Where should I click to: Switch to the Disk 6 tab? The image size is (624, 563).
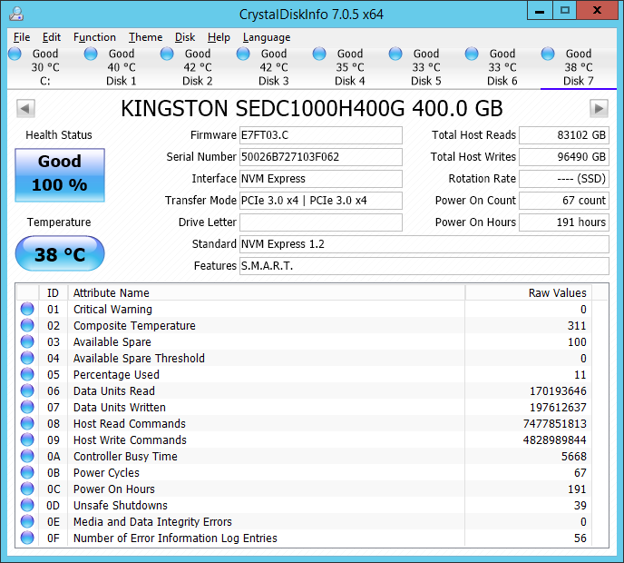[502, 81]
